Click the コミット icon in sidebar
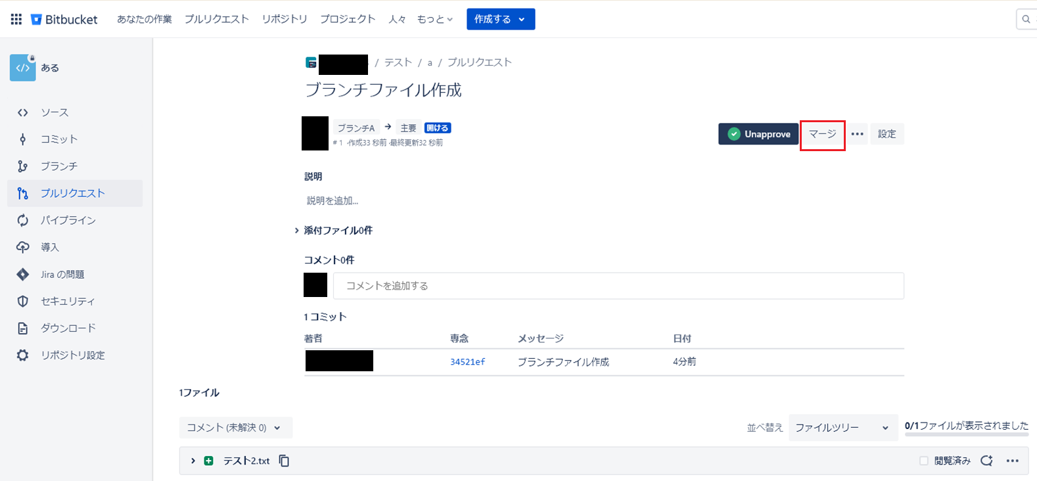Viewport: 1037px width, 481px height. (23, 139)
